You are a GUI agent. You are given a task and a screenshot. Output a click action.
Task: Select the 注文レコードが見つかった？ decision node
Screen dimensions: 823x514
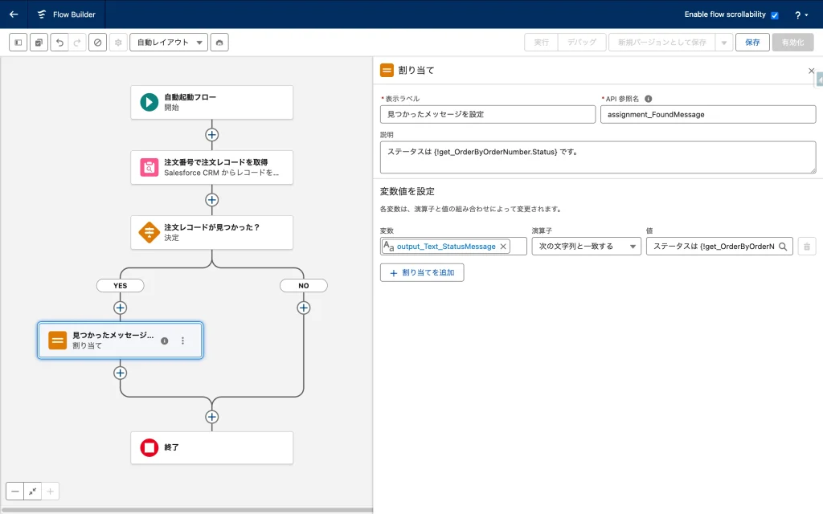coord(211,232)
